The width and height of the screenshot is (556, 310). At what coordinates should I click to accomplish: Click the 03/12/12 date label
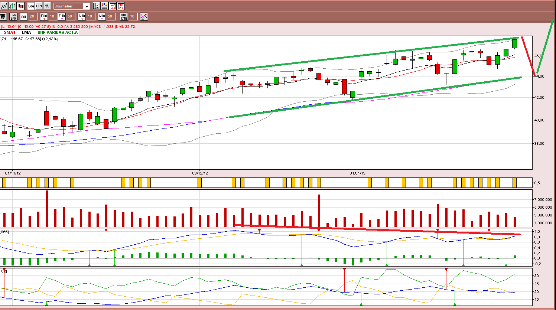click(200, 173)
